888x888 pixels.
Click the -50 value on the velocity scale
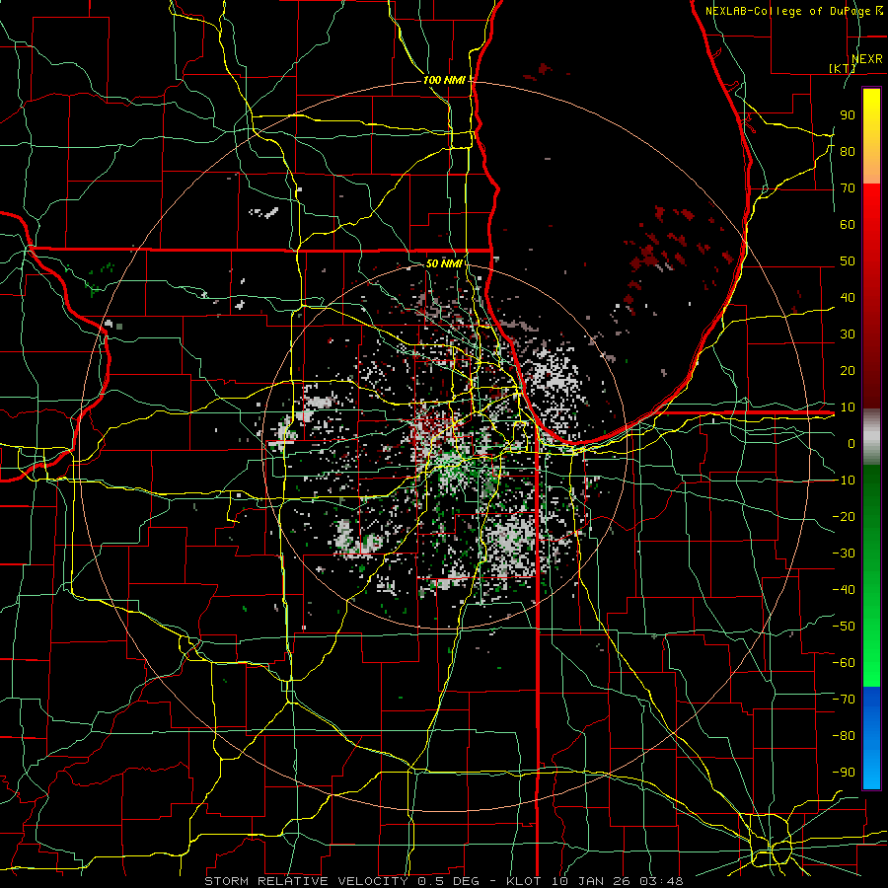click(x=844, y=627)
